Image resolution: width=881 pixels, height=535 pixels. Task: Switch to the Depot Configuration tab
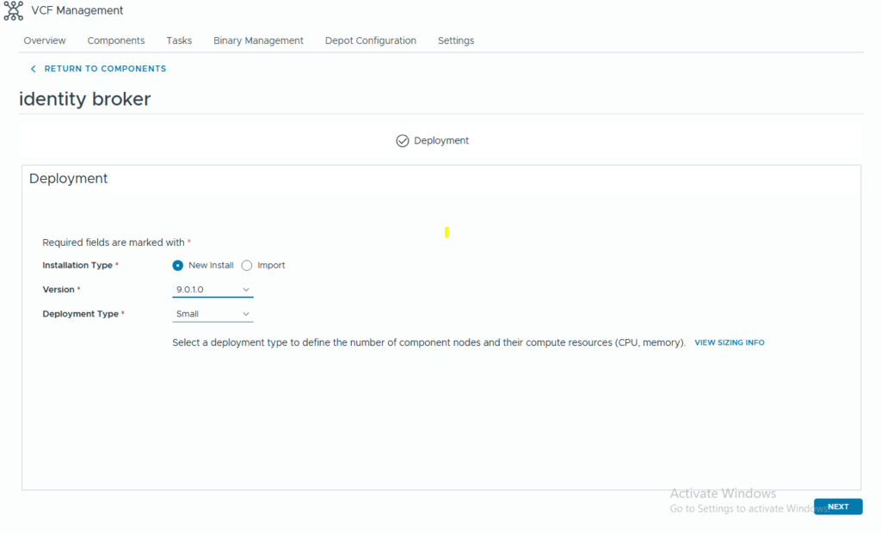[370, 40]
